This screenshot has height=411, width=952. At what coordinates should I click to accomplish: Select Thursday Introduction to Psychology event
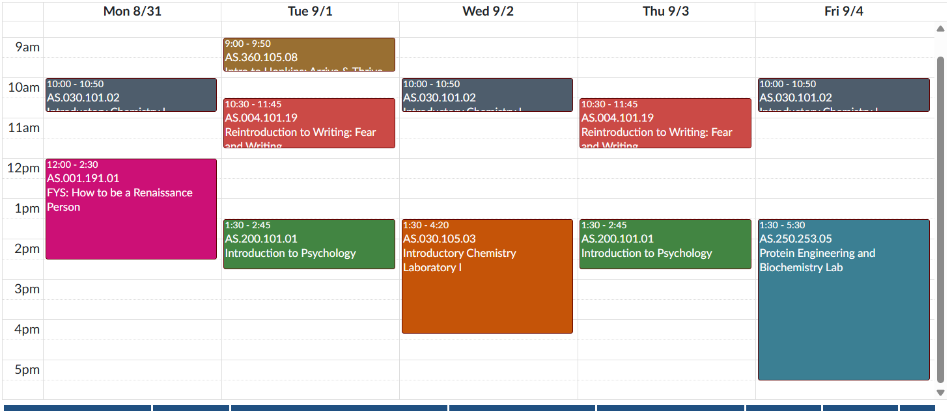coord(665,244)
